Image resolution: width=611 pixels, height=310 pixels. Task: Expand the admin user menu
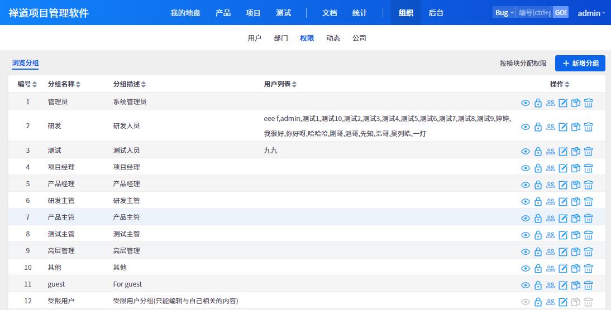(x=591, y=13)
